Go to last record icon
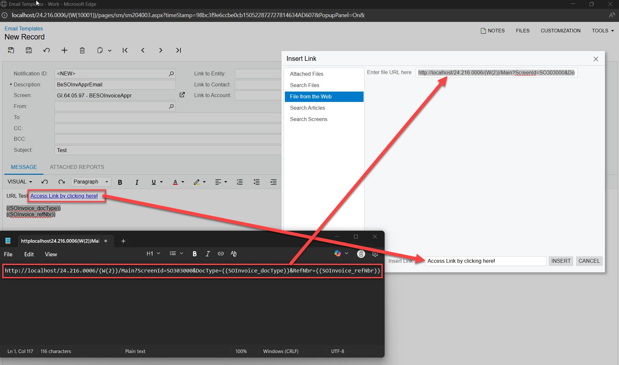 coord(178,50)
